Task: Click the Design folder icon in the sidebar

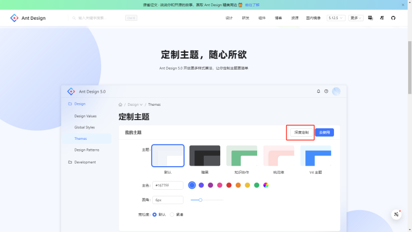Action: coord(70,104)
